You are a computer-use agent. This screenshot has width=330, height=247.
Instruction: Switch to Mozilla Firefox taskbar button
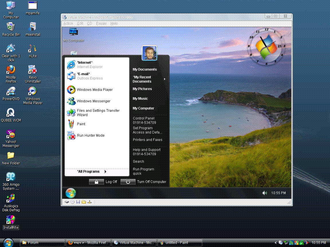[88, 243]
